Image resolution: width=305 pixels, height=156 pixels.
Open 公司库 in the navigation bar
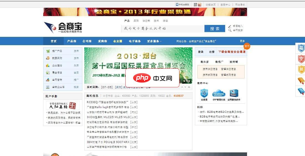87,41
